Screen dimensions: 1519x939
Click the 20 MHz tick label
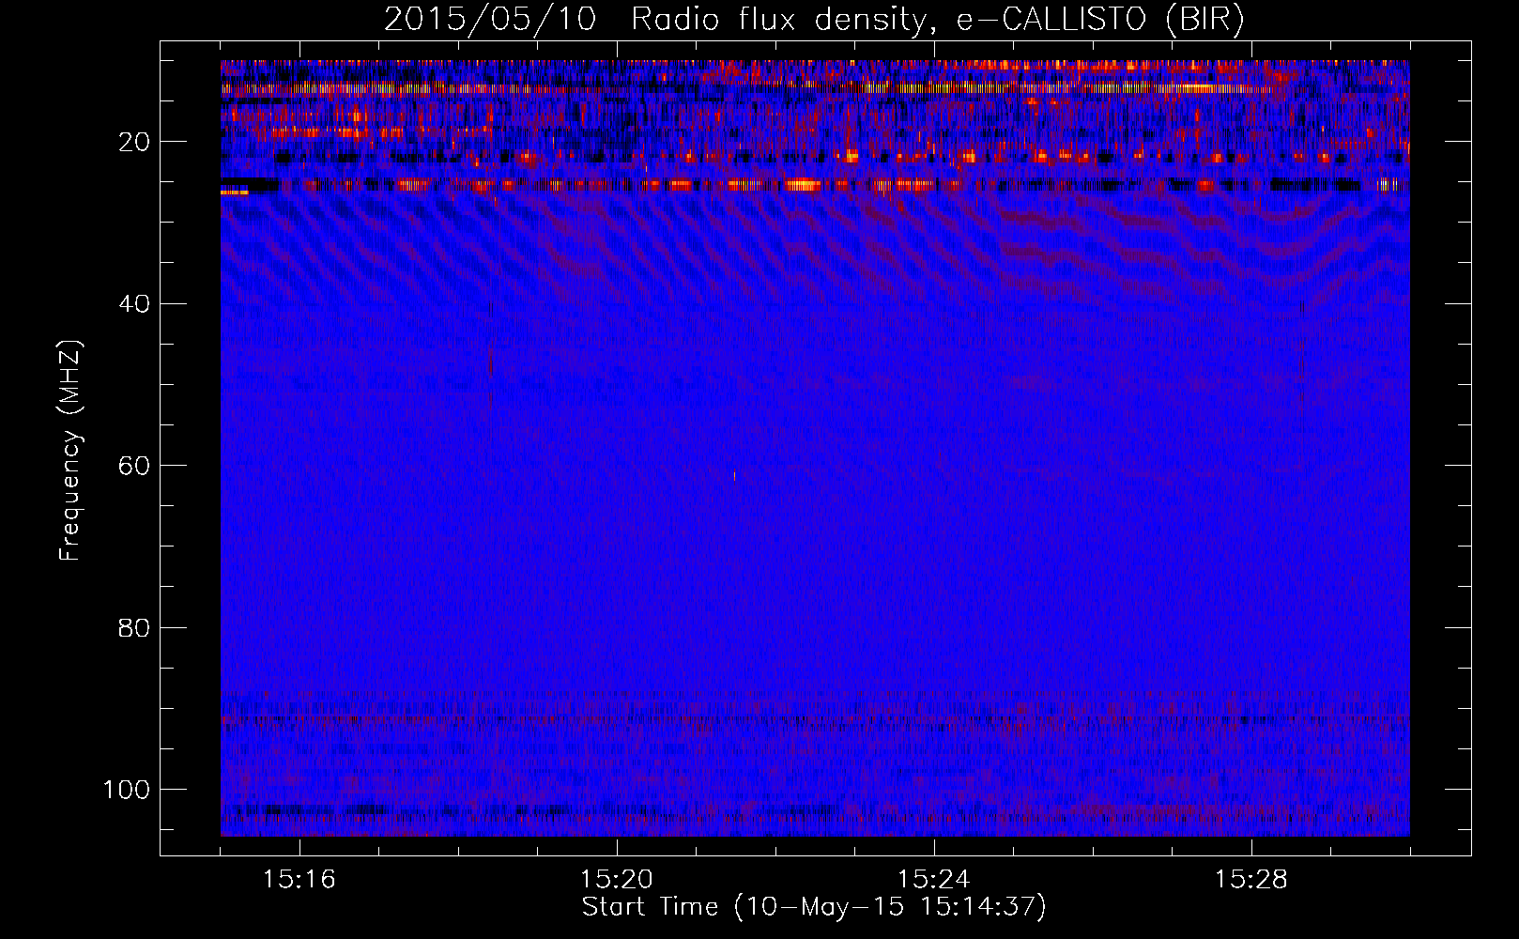[135, 143]
